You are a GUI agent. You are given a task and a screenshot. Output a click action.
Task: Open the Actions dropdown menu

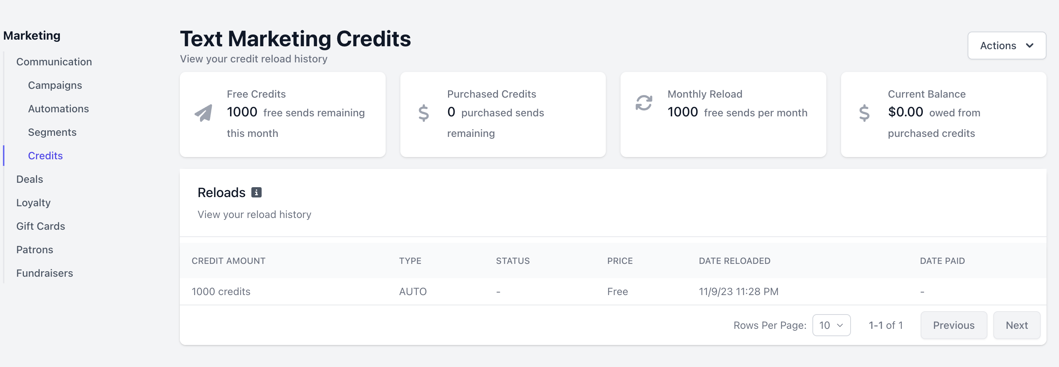click(x=1007, y=46)
